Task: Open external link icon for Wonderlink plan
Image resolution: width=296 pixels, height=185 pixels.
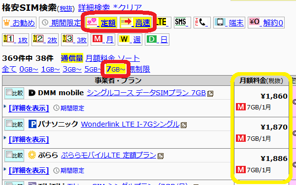Action: tap(184, 125)
